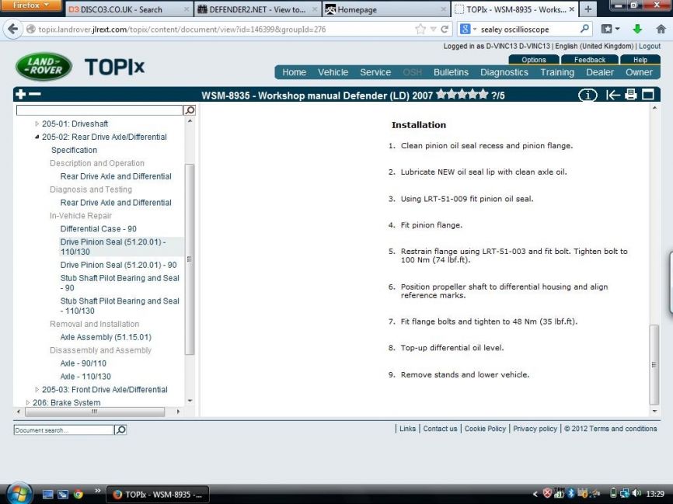673x504 pixels.
Task: Click the collapse-all minus icon
Action: point(35,94)
